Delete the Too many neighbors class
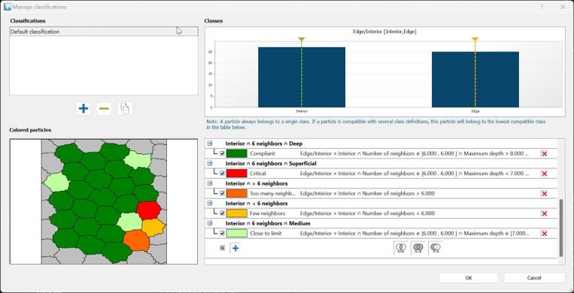Viewport: 574px width, 293px height. click(544, 194)
